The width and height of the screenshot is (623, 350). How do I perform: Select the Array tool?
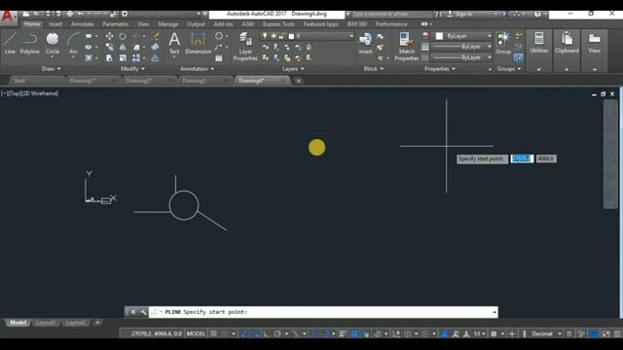point(136,58)
